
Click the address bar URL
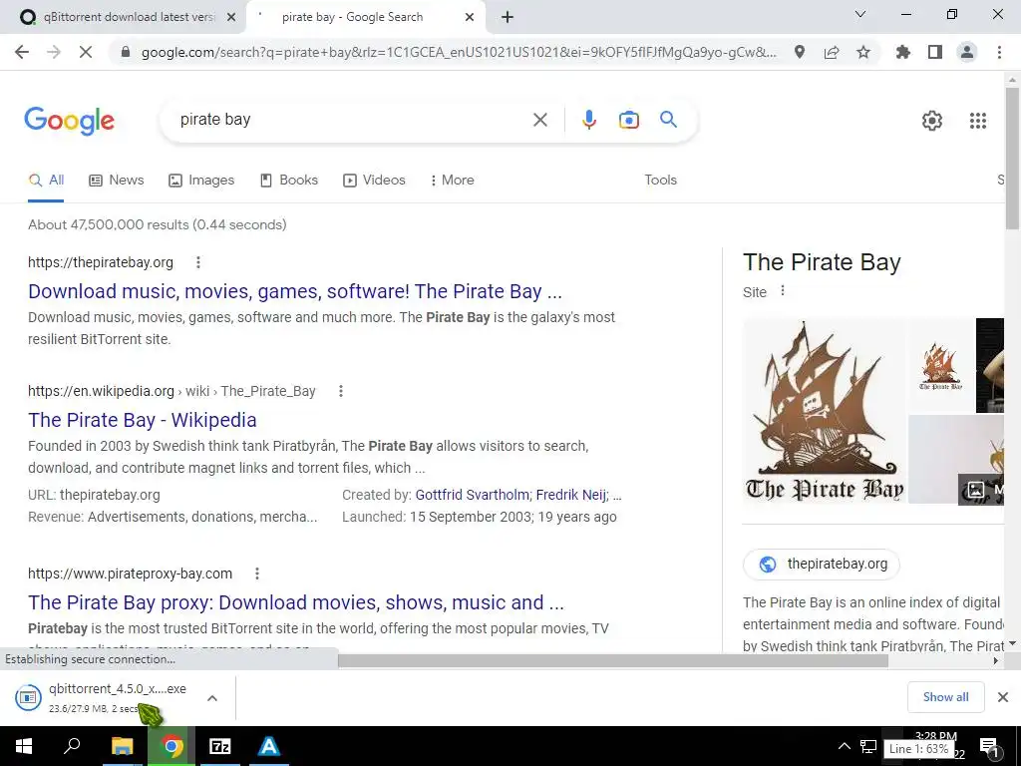coord(459,52)
